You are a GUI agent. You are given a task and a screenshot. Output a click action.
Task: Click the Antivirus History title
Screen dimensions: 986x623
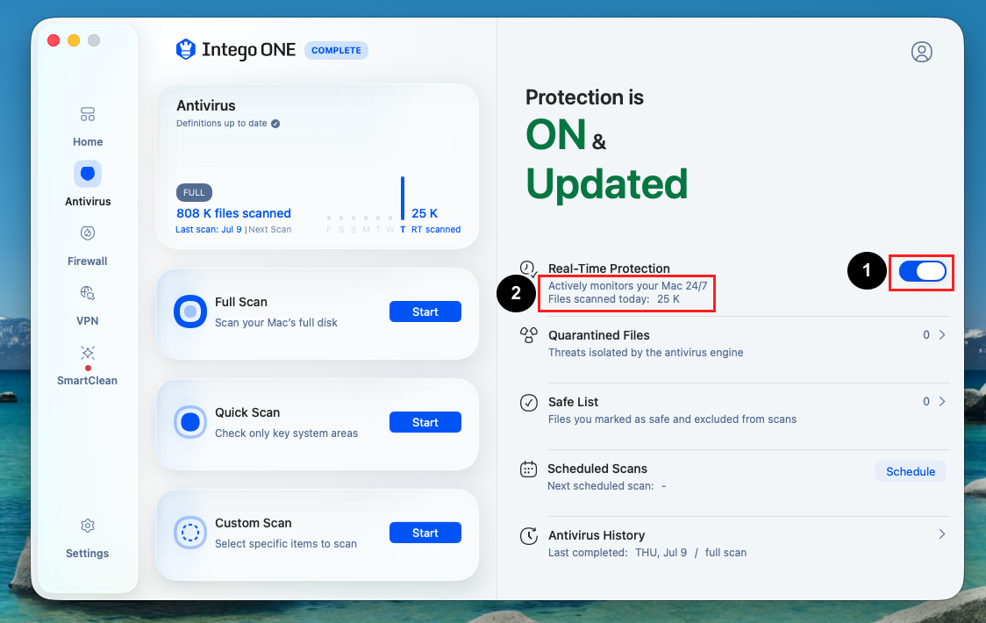[x=597, y=535]
